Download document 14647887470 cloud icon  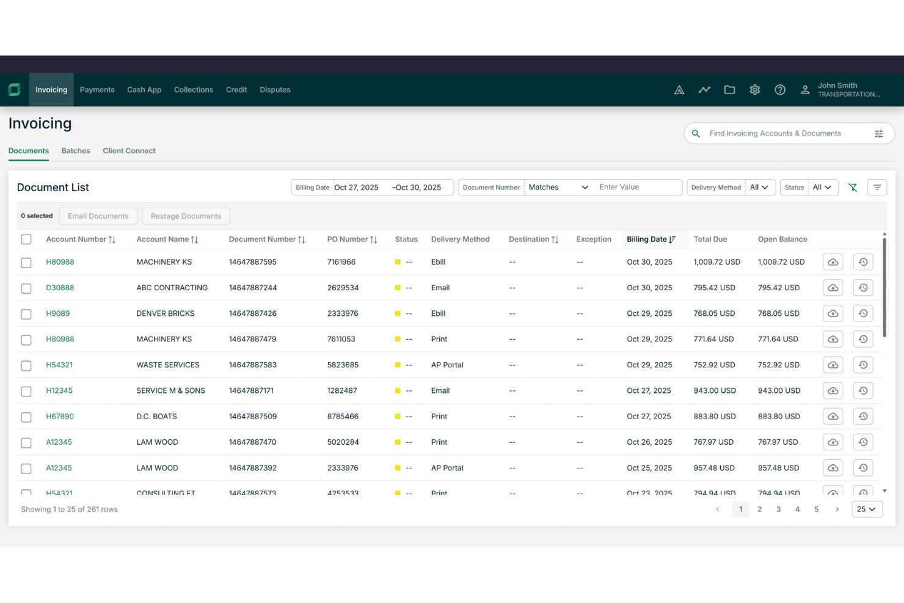(833, 442)
